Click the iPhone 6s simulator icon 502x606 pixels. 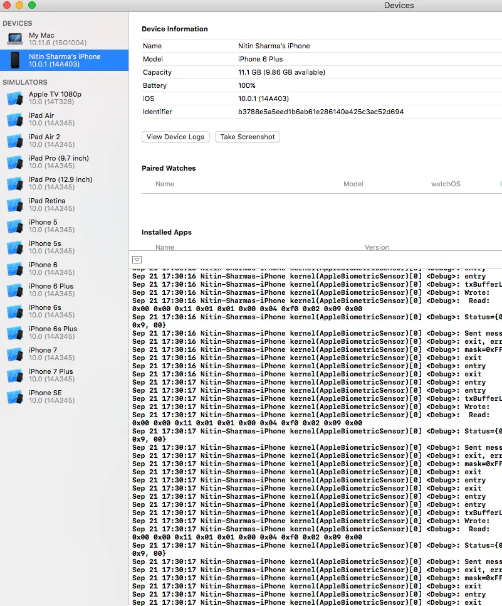[x=15, y=311]
